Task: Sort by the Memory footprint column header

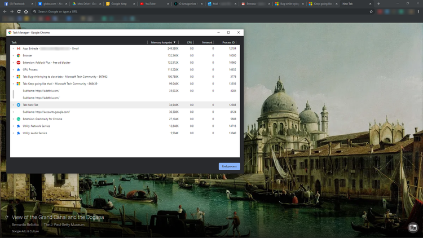Action: pyautogui.click(x=163, y=42)
